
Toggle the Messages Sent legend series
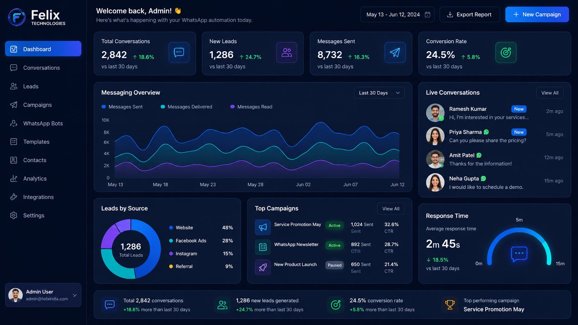(122, 107)
